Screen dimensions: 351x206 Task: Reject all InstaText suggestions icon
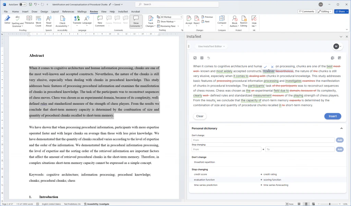click(202, 58)
